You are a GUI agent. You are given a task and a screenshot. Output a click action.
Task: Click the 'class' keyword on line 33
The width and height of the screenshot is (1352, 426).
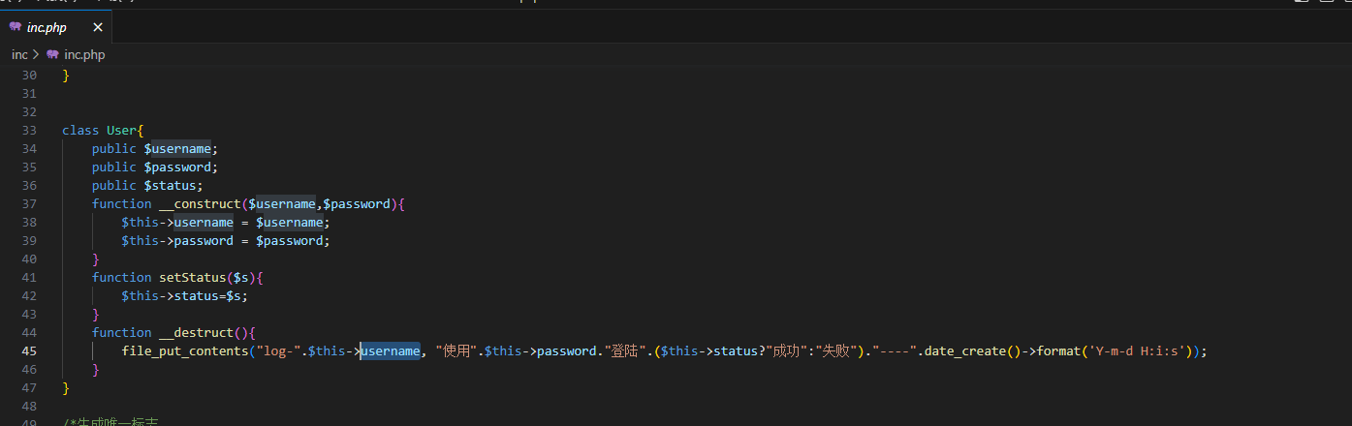pyautogui.click(x=80, y=130)
